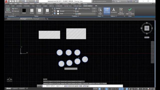Click the Open folder icon in quick access toolbar
This screenshot has width=160, height=90.
13,1
